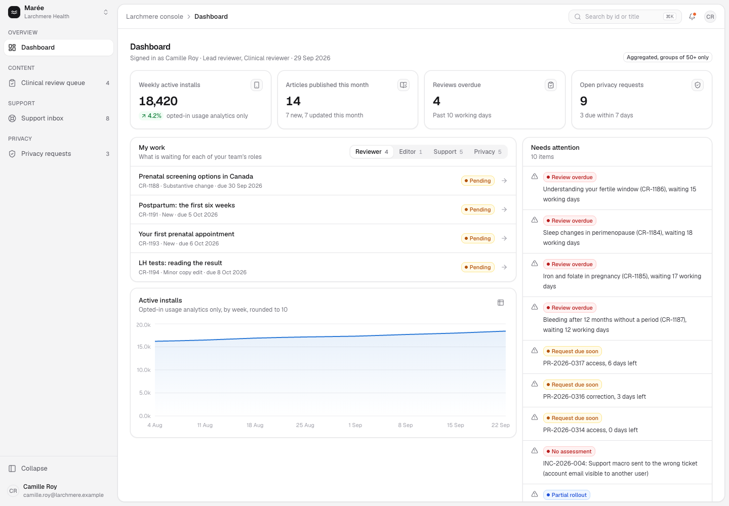Screen dimensions: 729x506
Task: Click the No assessment badge
Action: pyautogui.click(x=569, y=451)
